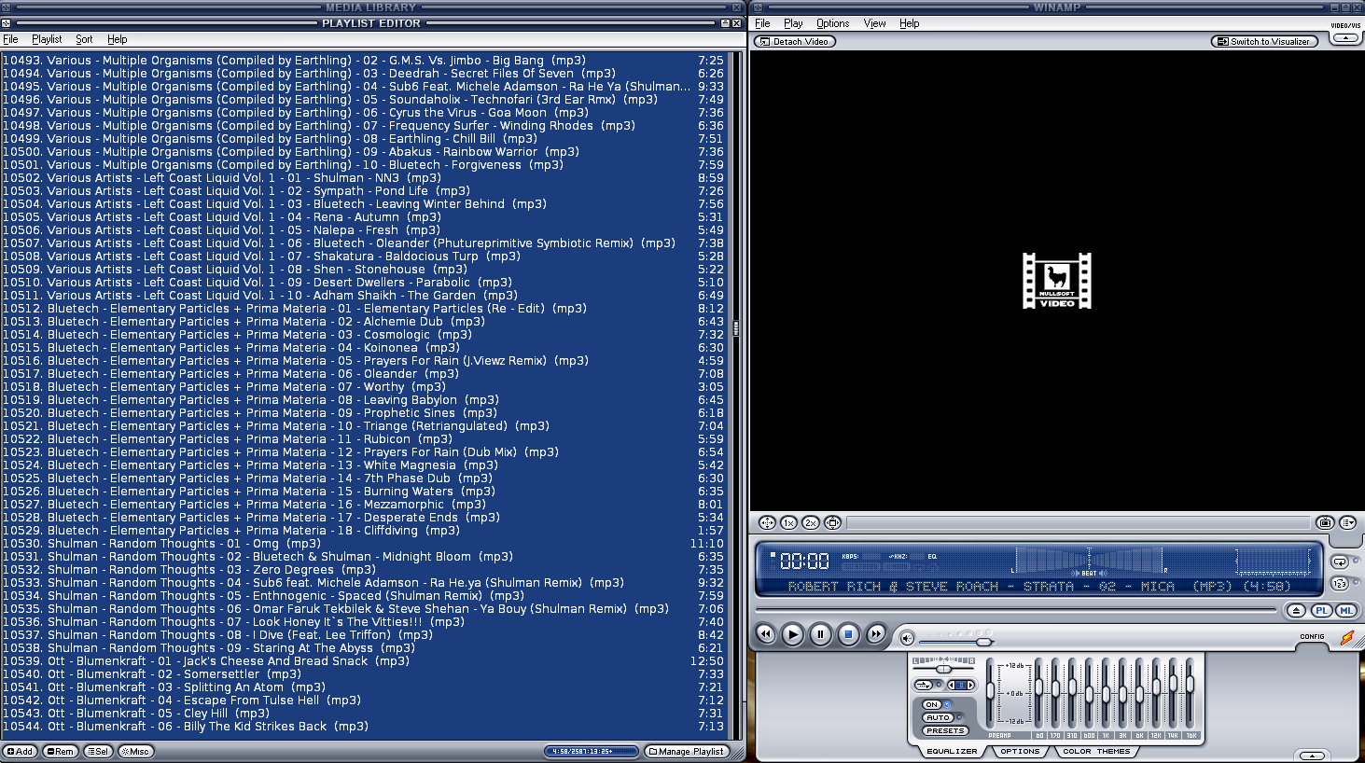Click the balance slider knob
Screen dimensions: 1365x763
[x=943, y=669]
